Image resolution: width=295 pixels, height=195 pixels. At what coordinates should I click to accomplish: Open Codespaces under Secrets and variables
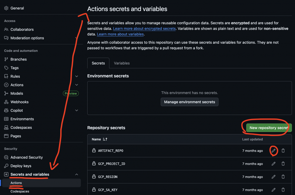click(x=20, y=191)
